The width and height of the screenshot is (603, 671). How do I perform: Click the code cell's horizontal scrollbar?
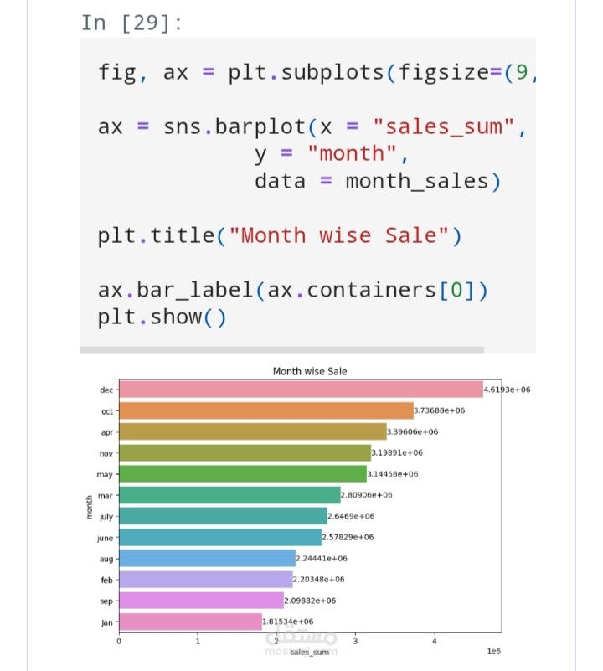click(281, 349)
